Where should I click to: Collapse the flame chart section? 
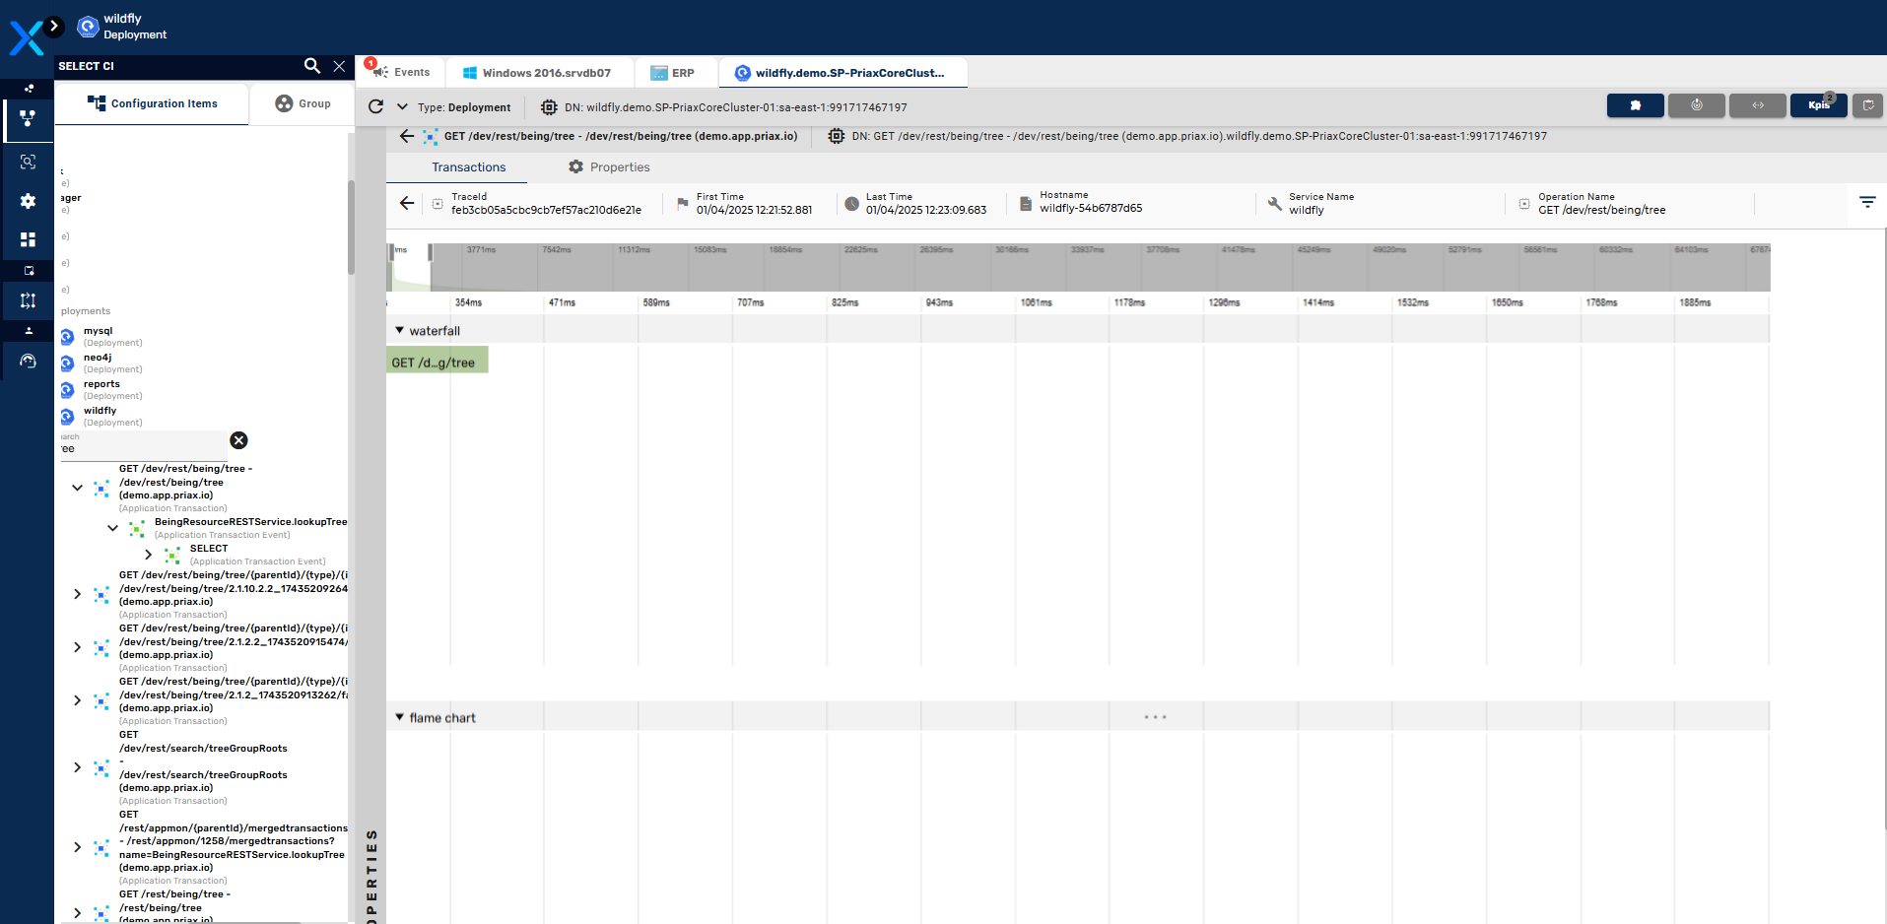[399, 718]
